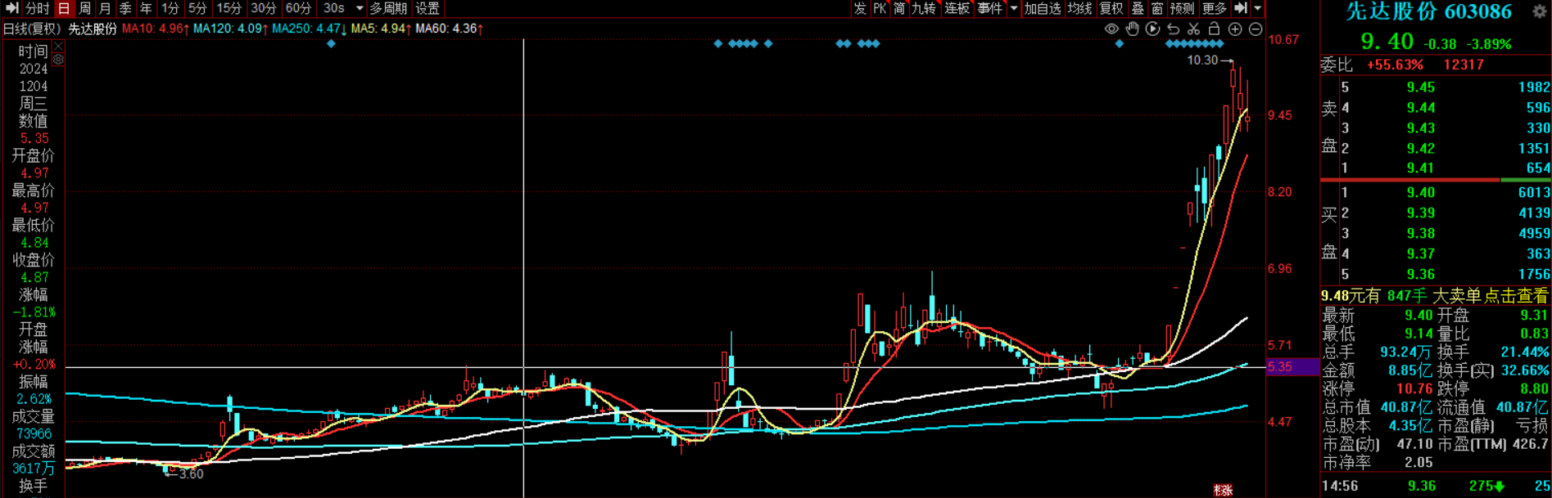Click the 大卖单点击查看 link
The height and width of the screenshot is (498, 1552).
[1490, 296]
